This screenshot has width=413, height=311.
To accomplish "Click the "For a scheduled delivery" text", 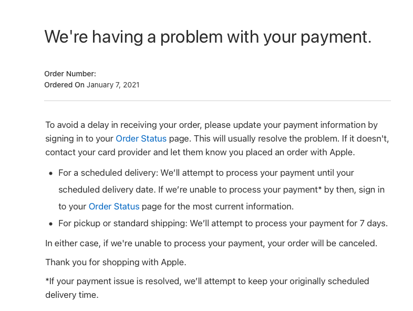I will coord(108,173).
